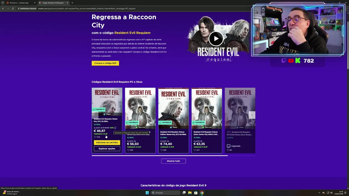
Task: Click 'Cashback: € 8,18' text
Action: pos(167,147)
